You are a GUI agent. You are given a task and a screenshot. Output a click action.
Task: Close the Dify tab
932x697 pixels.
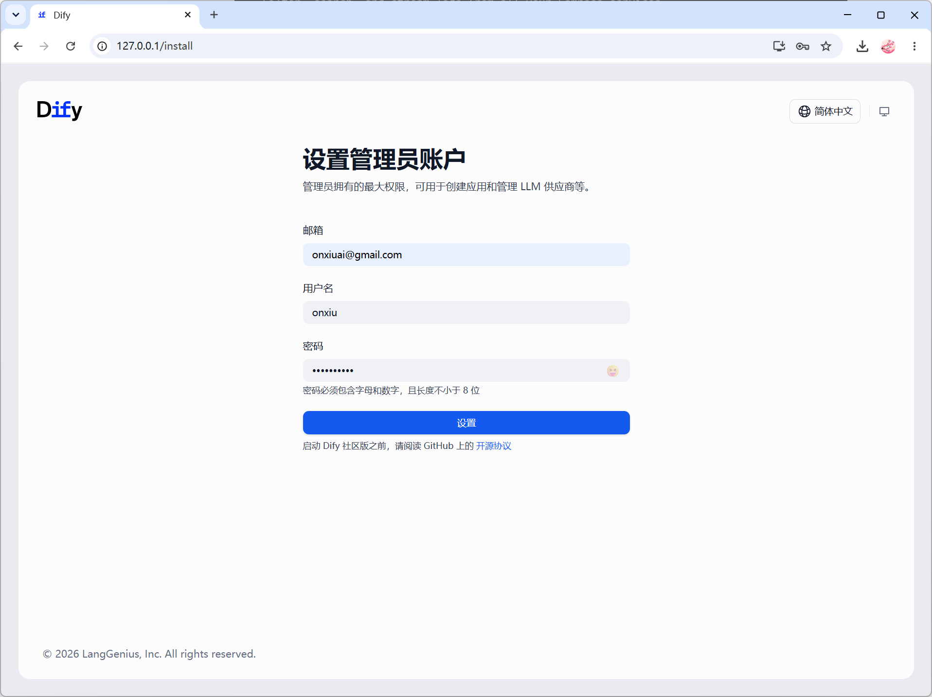[188, 15]
